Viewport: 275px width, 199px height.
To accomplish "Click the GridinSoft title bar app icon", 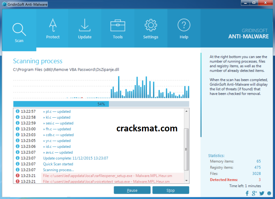I will pyautogui.click(x=4, y=4).
